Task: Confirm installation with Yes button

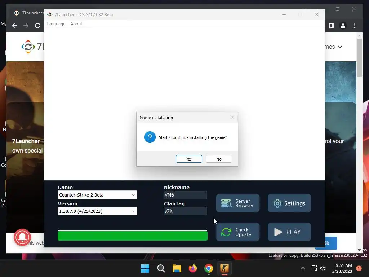Action: point(189,159)
